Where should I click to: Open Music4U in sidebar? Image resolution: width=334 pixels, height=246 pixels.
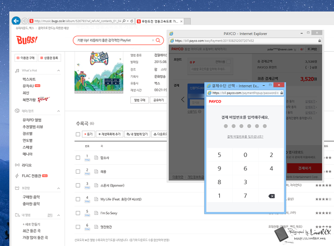click(x=28, y=86)
